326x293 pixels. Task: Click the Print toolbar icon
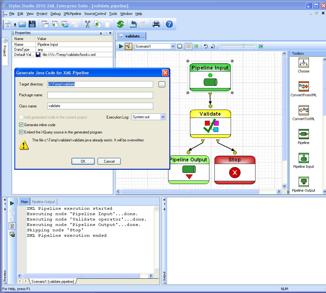tap(156, 24)
